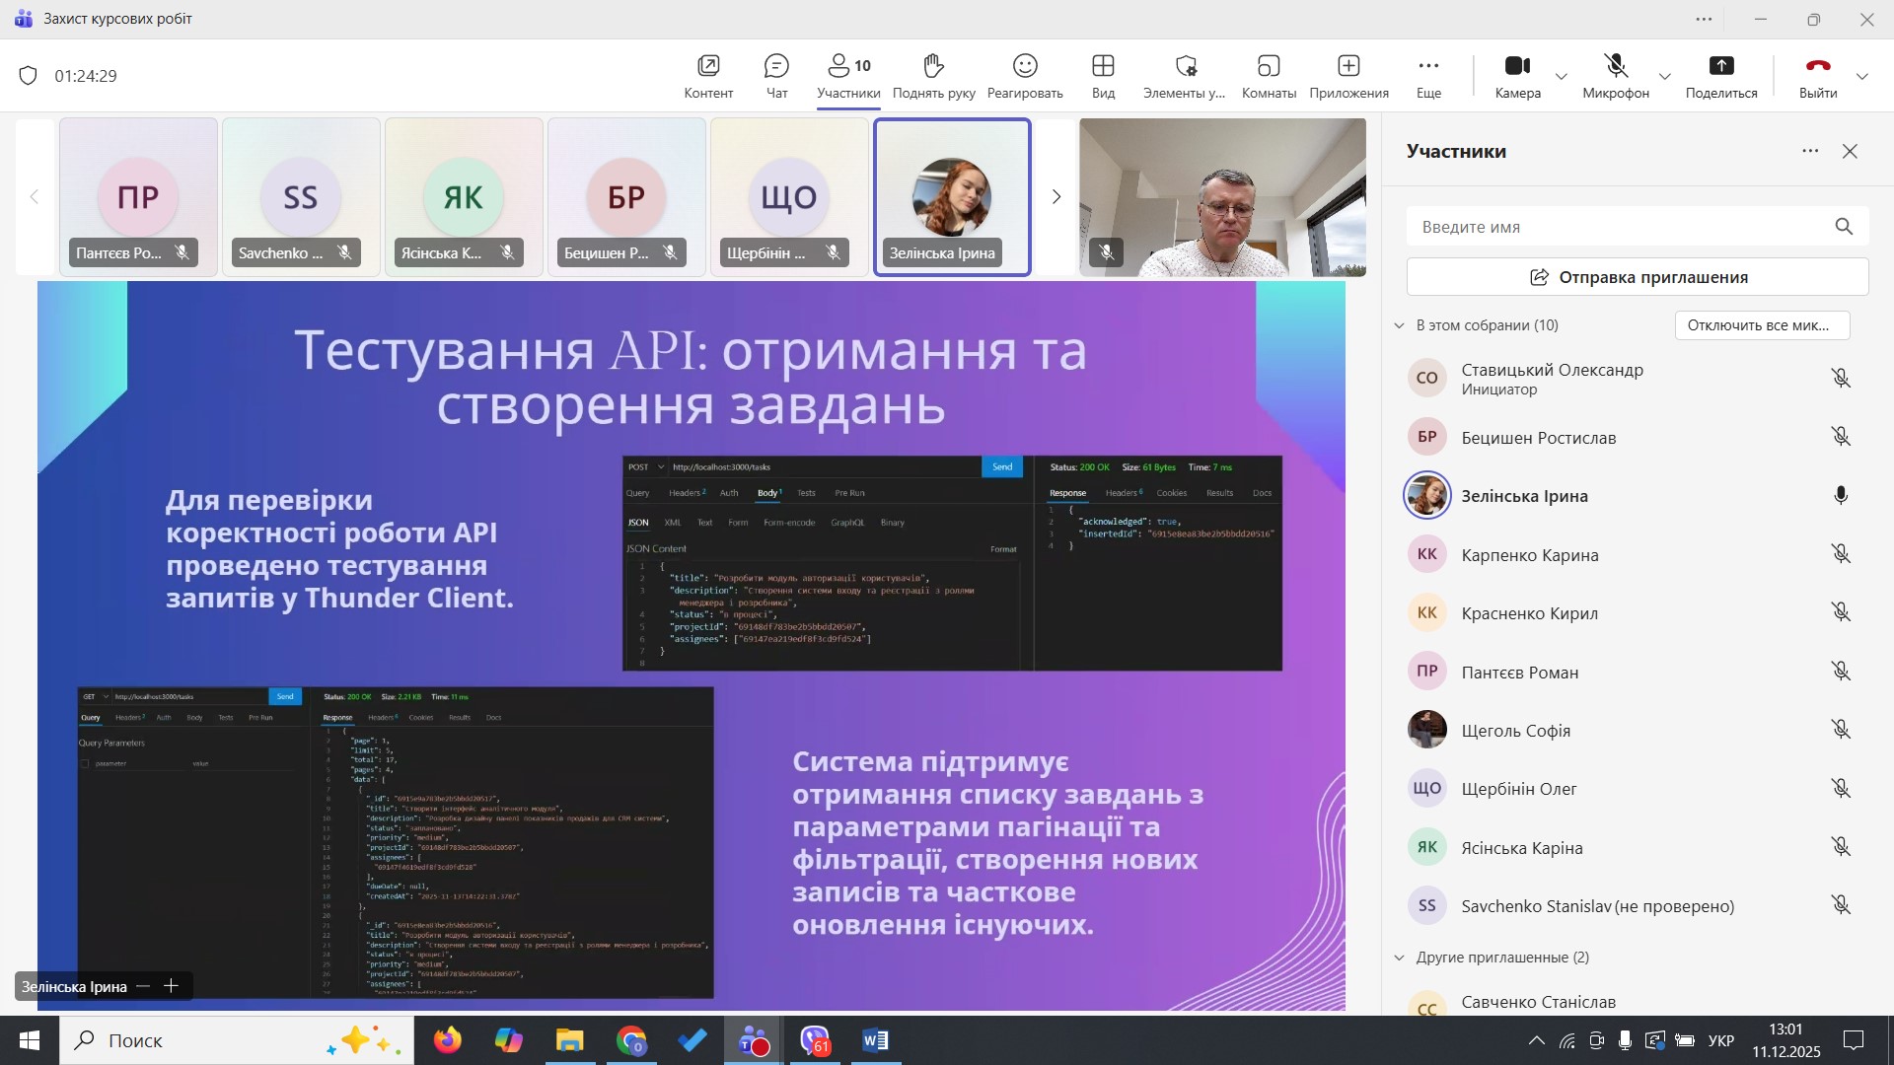This screenshot has height=1065, width=1894.
Task: Open the 'Участники' toolbar tab
Action: 848,76
